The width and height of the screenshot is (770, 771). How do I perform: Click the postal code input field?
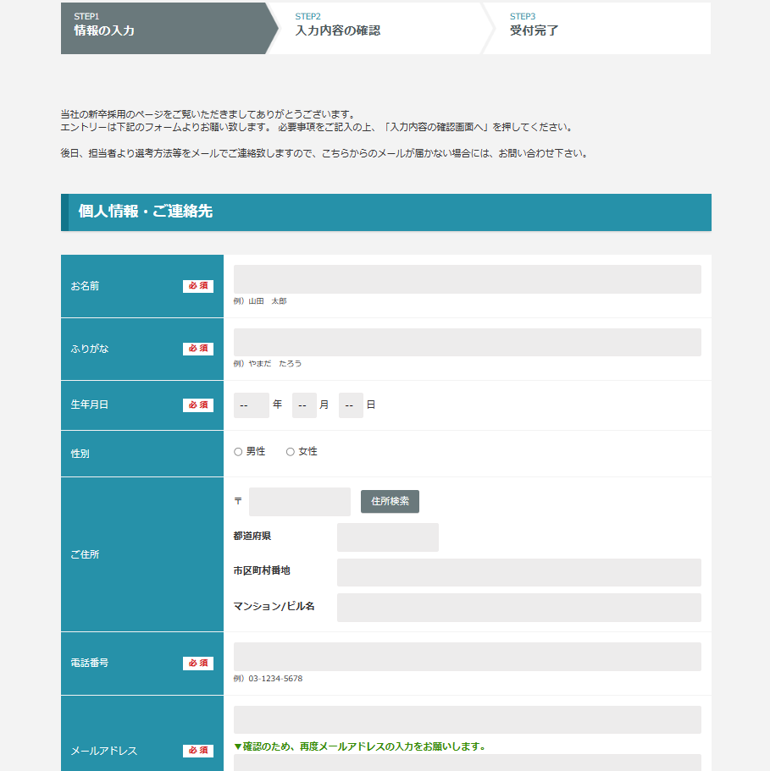click(299, 502)
